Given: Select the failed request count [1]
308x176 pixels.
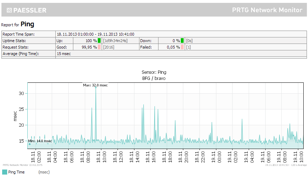Looking at the screenshot, I should 188,47.
